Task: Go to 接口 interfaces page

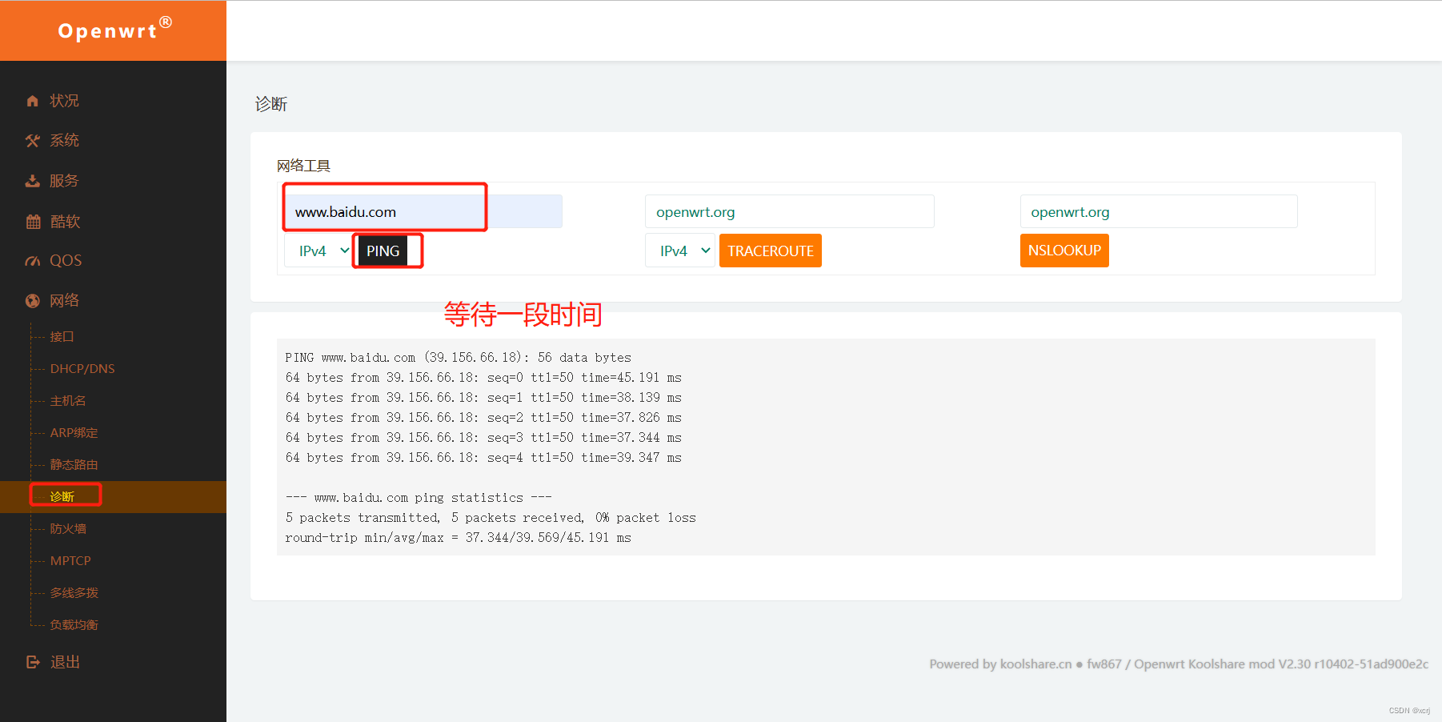Action: coord(62,337)
